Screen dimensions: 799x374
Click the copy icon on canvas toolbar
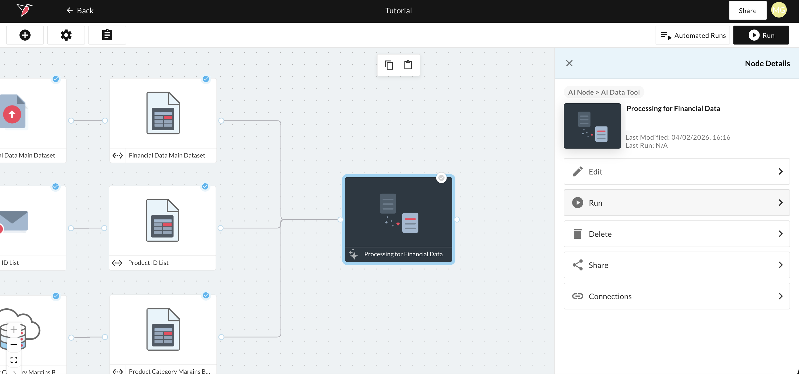click(389, 65)
